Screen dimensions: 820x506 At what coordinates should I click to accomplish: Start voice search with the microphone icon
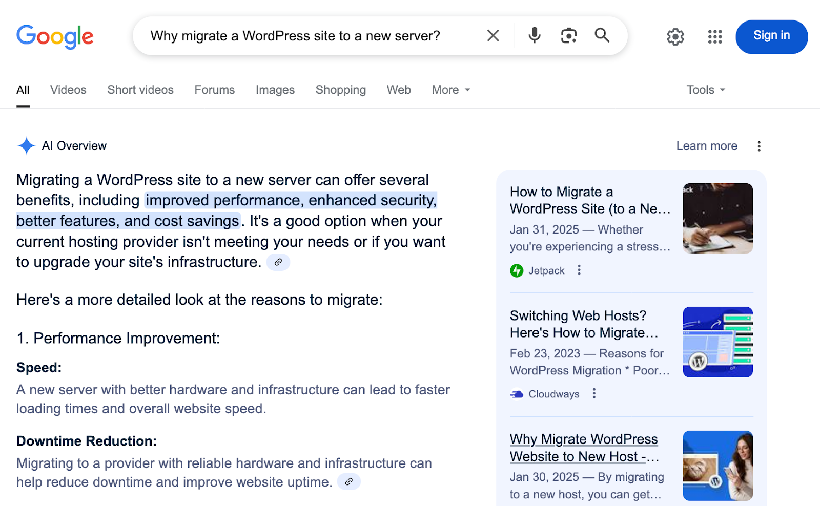pos(535,35)
